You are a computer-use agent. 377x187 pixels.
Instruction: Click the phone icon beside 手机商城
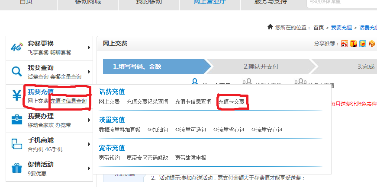tap(16, 144)
